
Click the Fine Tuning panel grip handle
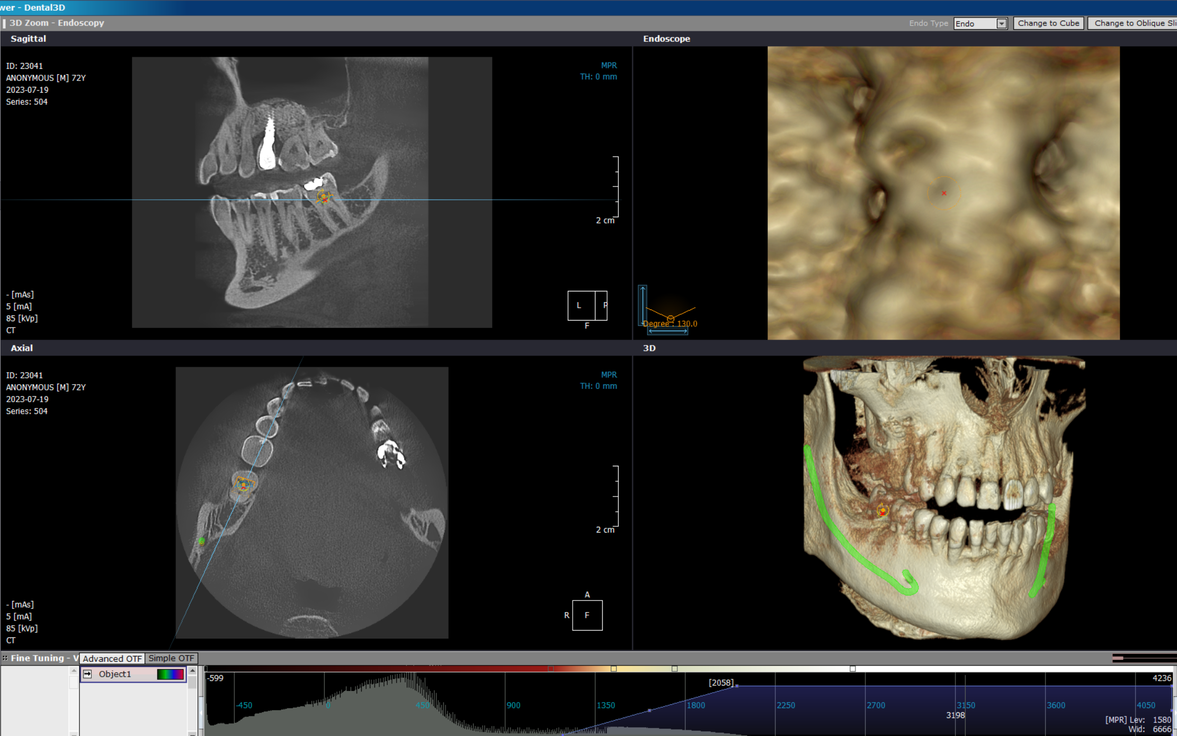(x=5, y=658)
